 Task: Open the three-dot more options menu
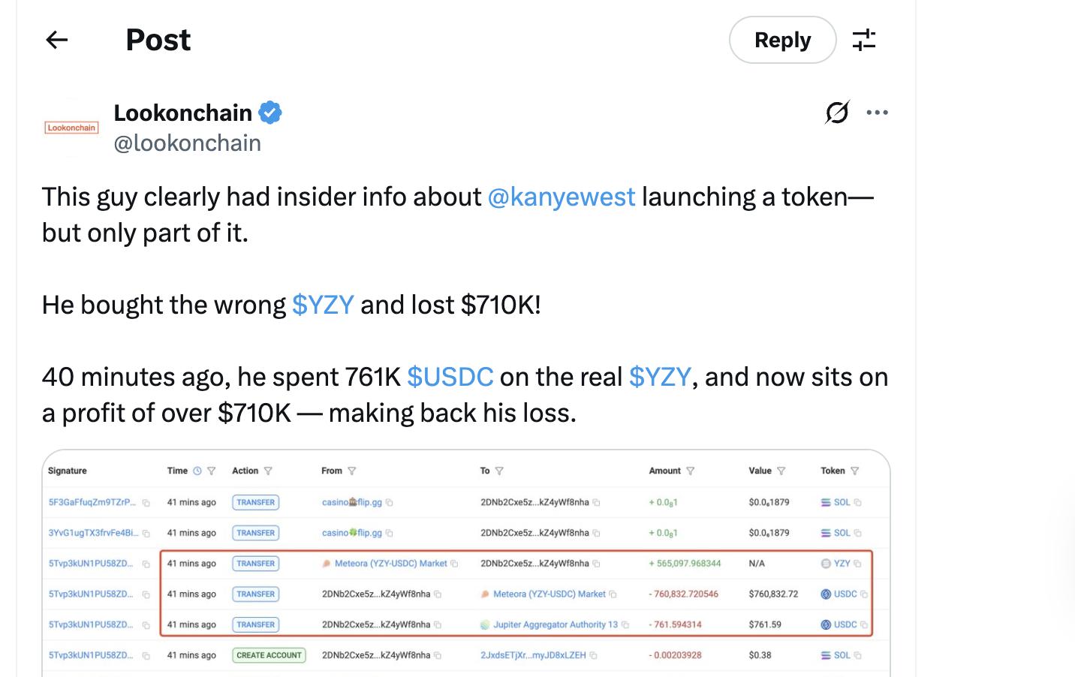[x=877, y=113]
